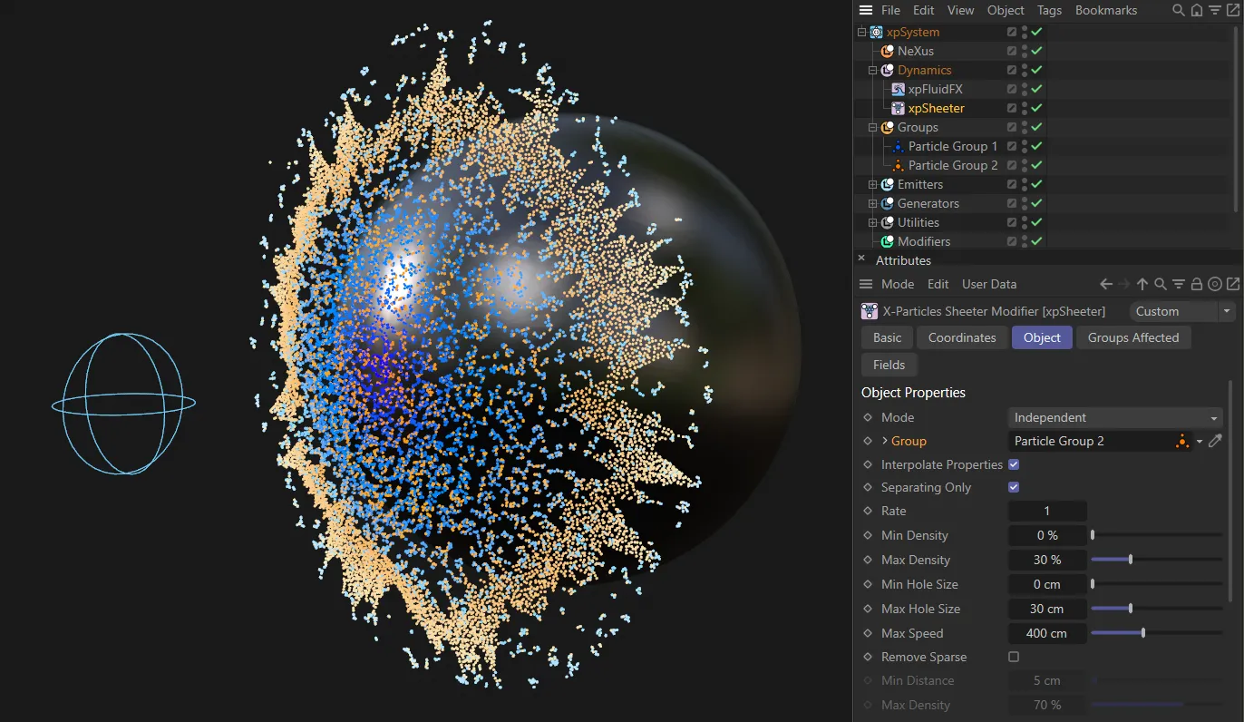Click the back arrow in Attributes panel
The width and height of the screenshot is (1244, 722).
(x=1105, y=284)
